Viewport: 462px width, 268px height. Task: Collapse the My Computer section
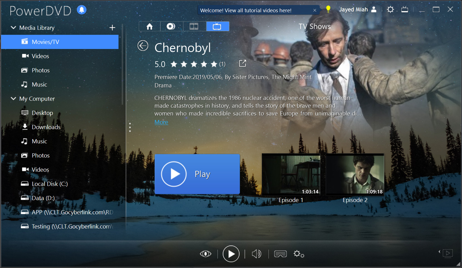click(x=13, y=99)
